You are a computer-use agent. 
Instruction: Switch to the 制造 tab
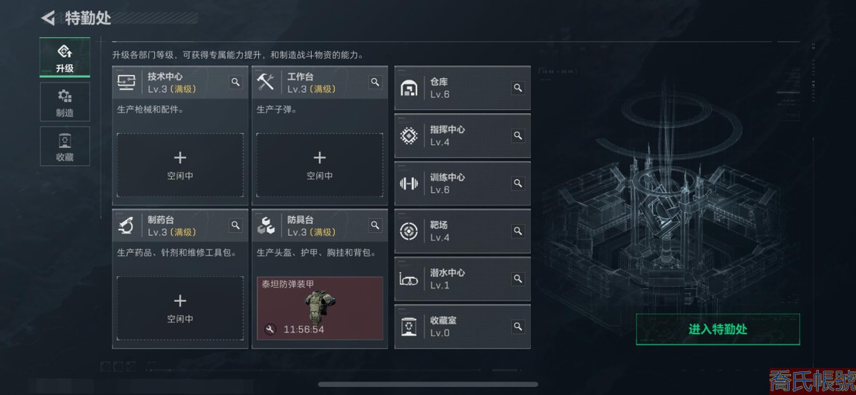[65, 102]
